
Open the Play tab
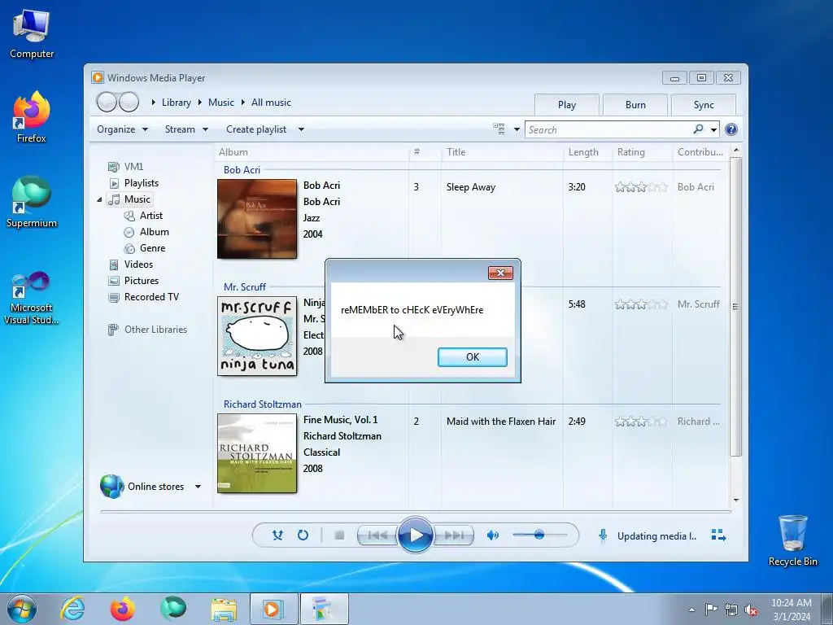567,105
